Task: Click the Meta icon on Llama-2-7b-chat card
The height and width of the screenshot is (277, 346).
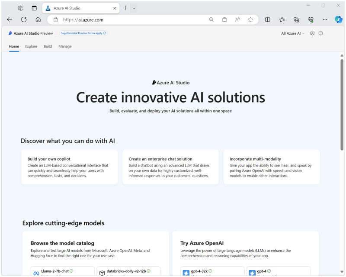Action: (x=36, y=273)
